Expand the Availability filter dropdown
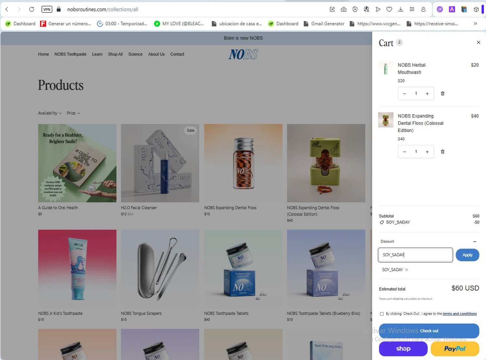The image size is (486, 360). point(50,113)
